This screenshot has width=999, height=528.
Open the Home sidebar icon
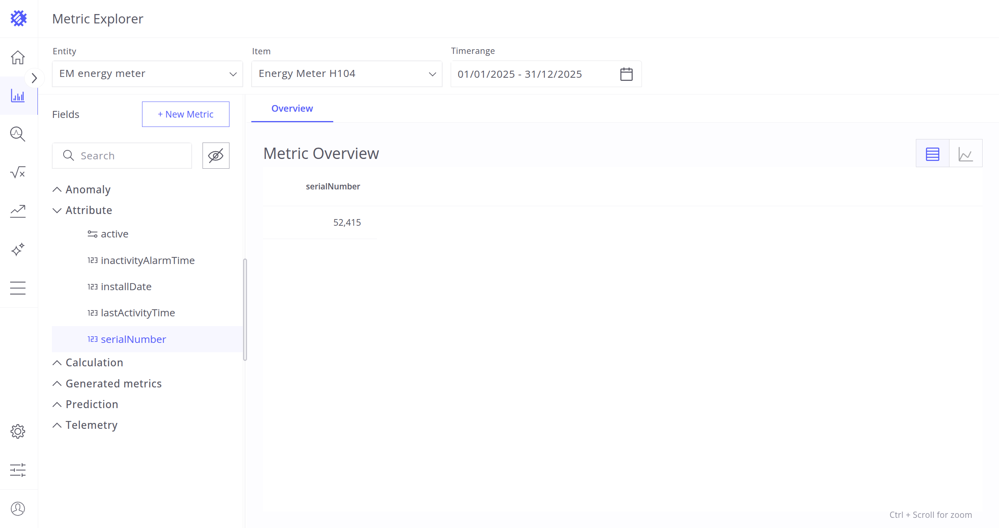tap(18, 57)
